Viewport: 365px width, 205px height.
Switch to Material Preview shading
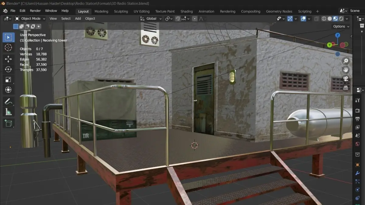click(x=335, y=19)
